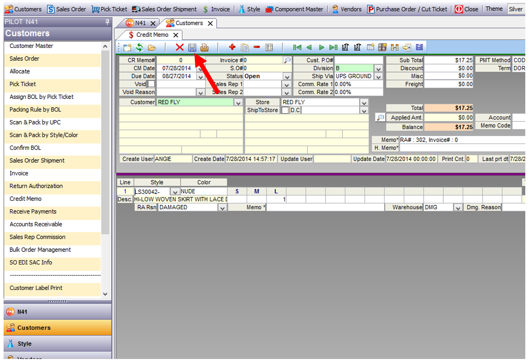The width and height of the screenshot is (532, 363).
Task: Open Purchase Order / Cut Ticket in the top toolbar
Action: 407,9
